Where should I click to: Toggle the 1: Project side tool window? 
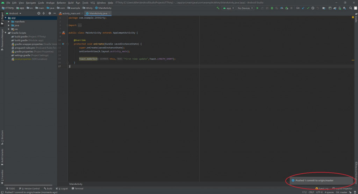click(2, 18)
